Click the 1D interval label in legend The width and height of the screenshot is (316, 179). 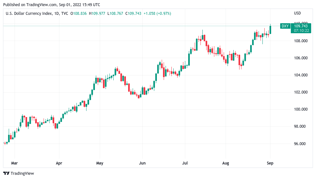coord(56,14)
